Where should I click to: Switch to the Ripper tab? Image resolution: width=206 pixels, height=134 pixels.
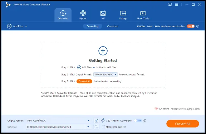[x=83, y=15]
